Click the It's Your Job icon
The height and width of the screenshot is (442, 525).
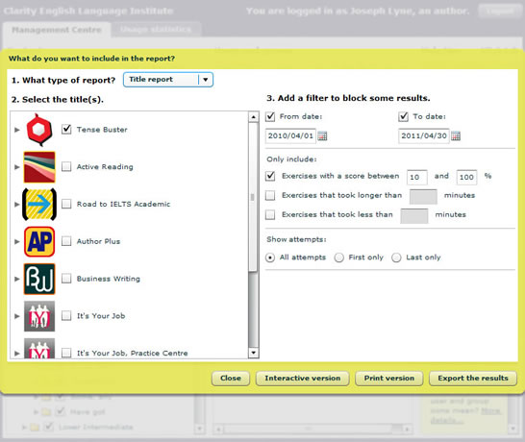39,316
